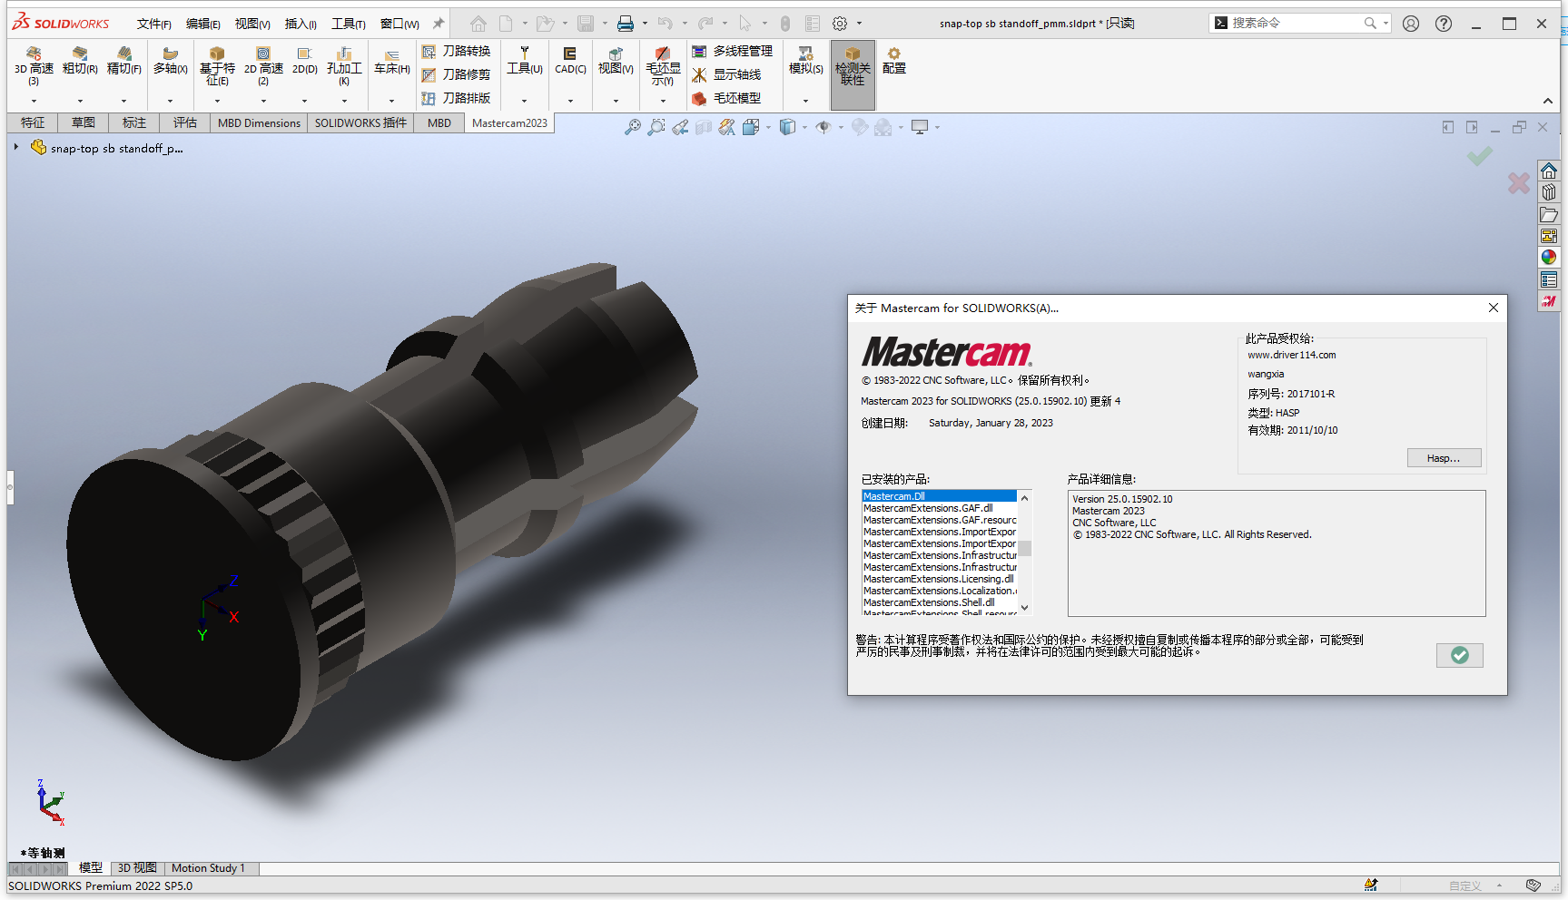This screenshot has width=1568, height=900.
Task: Open the 工具(U) tools icon
Action: pos(524,61)
